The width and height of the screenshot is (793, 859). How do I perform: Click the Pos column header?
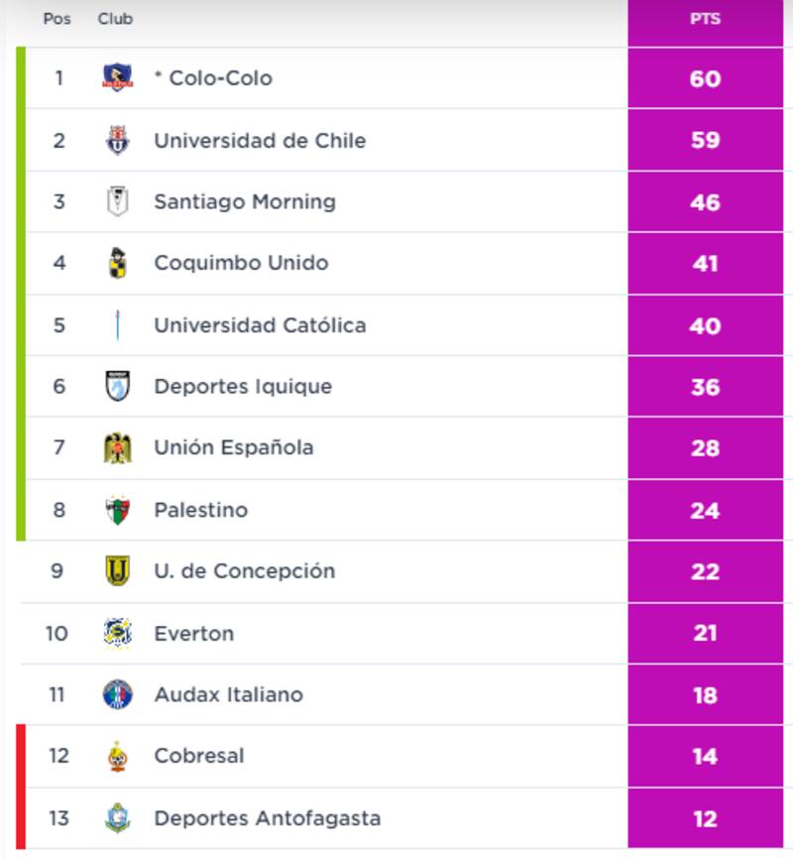coord(57,19)
